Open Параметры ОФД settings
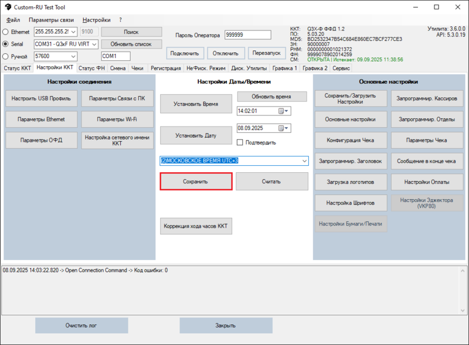Screen dimensions: 469x345 click(41, 141)
